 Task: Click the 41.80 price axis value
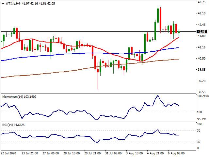202,36
